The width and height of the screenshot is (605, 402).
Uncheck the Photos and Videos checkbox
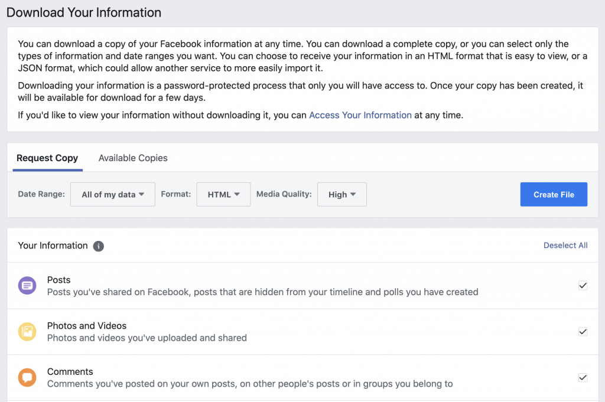583,332
